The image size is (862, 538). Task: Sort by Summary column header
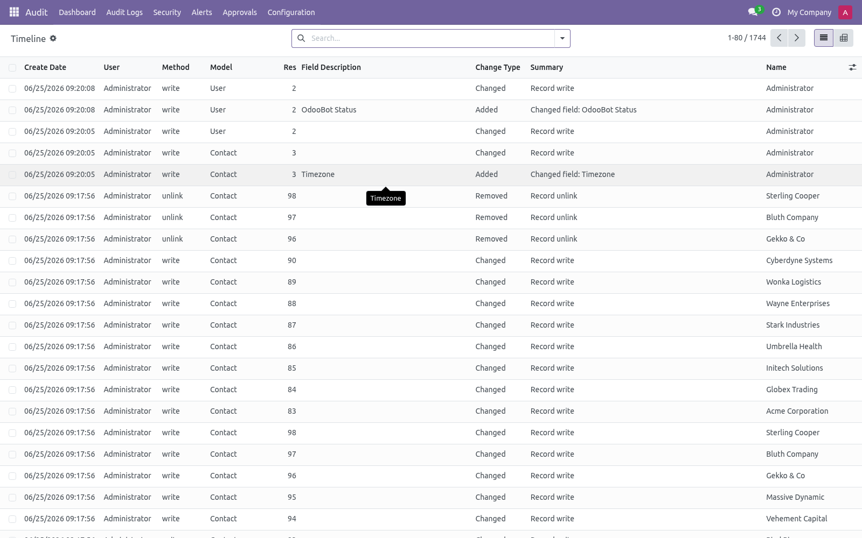click(x=546, y=67)
